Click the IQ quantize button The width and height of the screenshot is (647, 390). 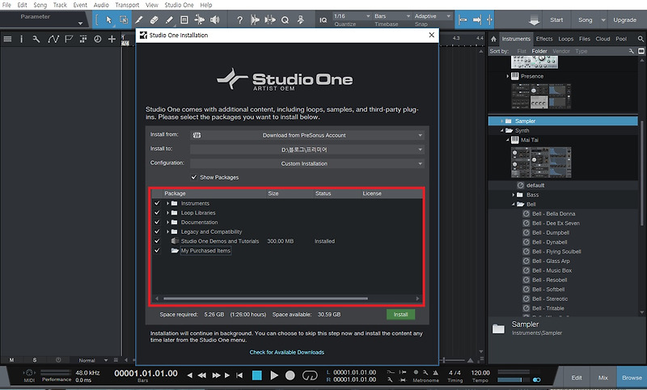pos(323,19)
